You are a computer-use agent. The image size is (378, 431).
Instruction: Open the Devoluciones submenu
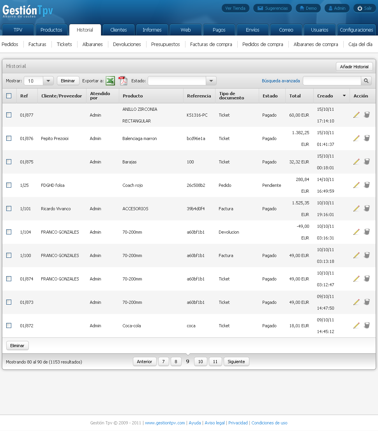(127, 44)
